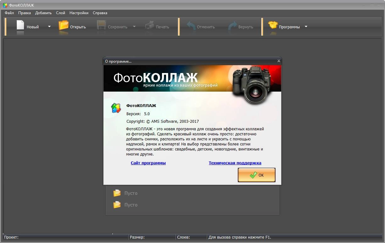Click the Отменить undo arrow icon

pyautogui.click(x=191, y=25)
